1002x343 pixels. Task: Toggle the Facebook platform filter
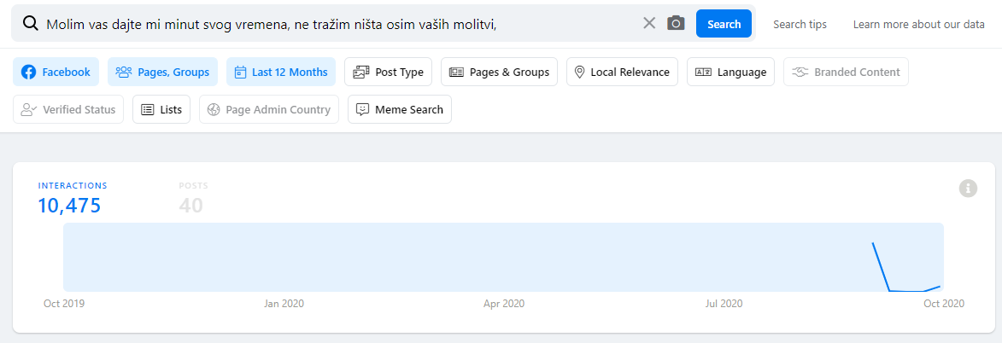[56, 73]
